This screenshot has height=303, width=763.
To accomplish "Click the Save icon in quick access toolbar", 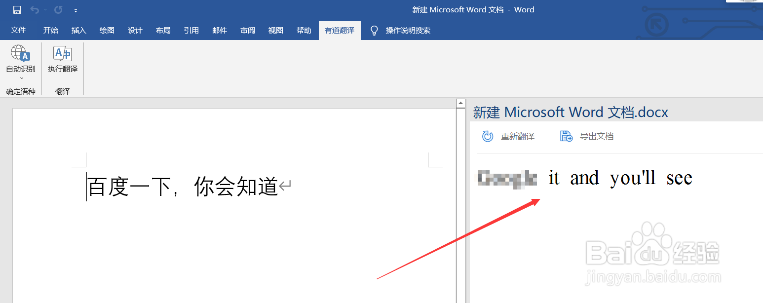I will (x=17, y=10).
